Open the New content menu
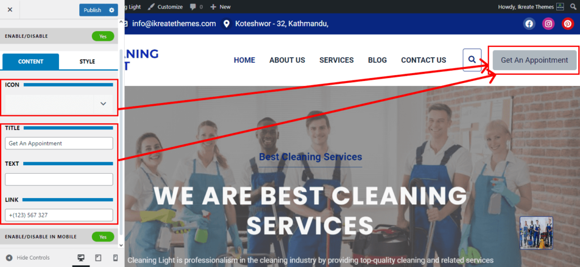The image size is (580, 267). (x=220, y=7)
